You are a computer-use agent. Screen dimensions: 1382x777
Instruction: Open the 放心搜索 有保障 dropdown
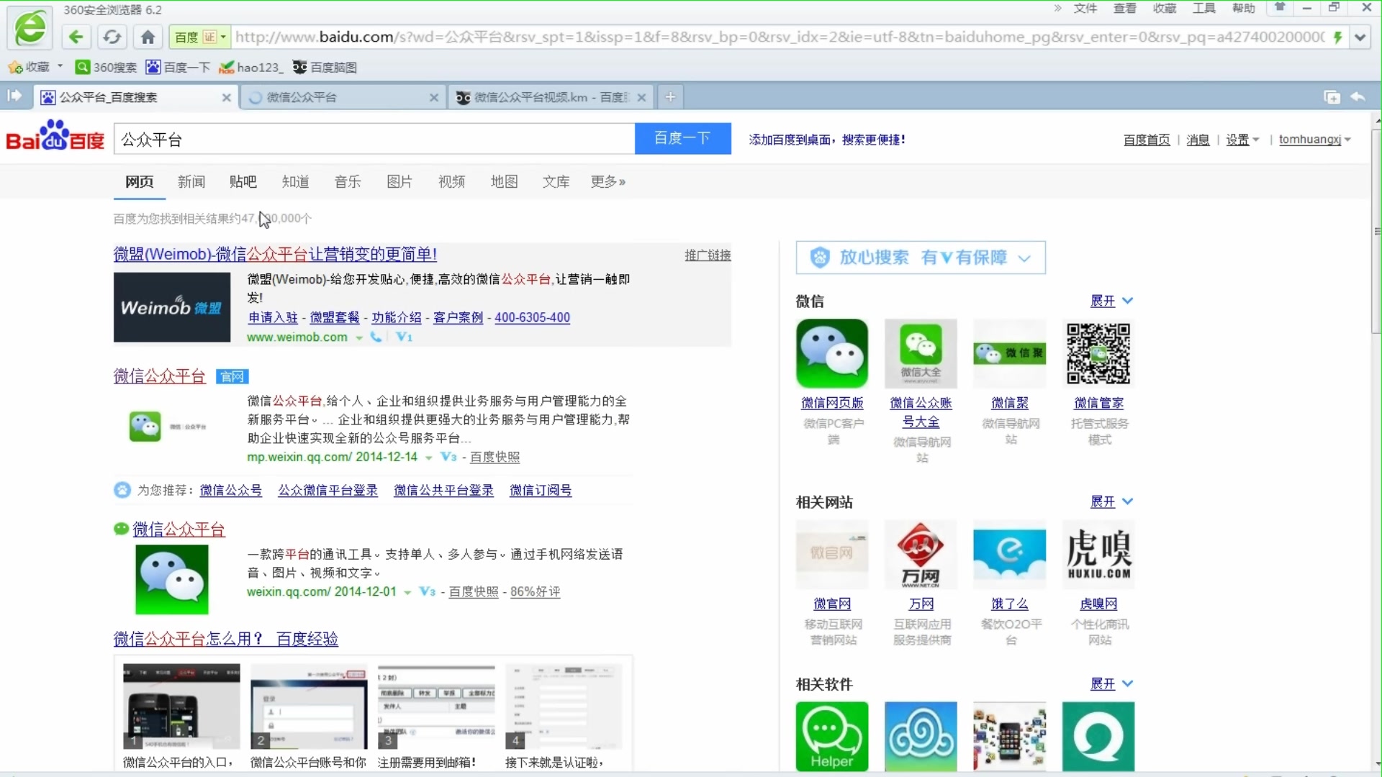click(x=1025, y=258)
